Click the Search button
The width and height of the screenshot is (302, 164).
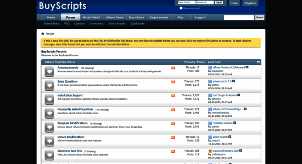point(259,17)
